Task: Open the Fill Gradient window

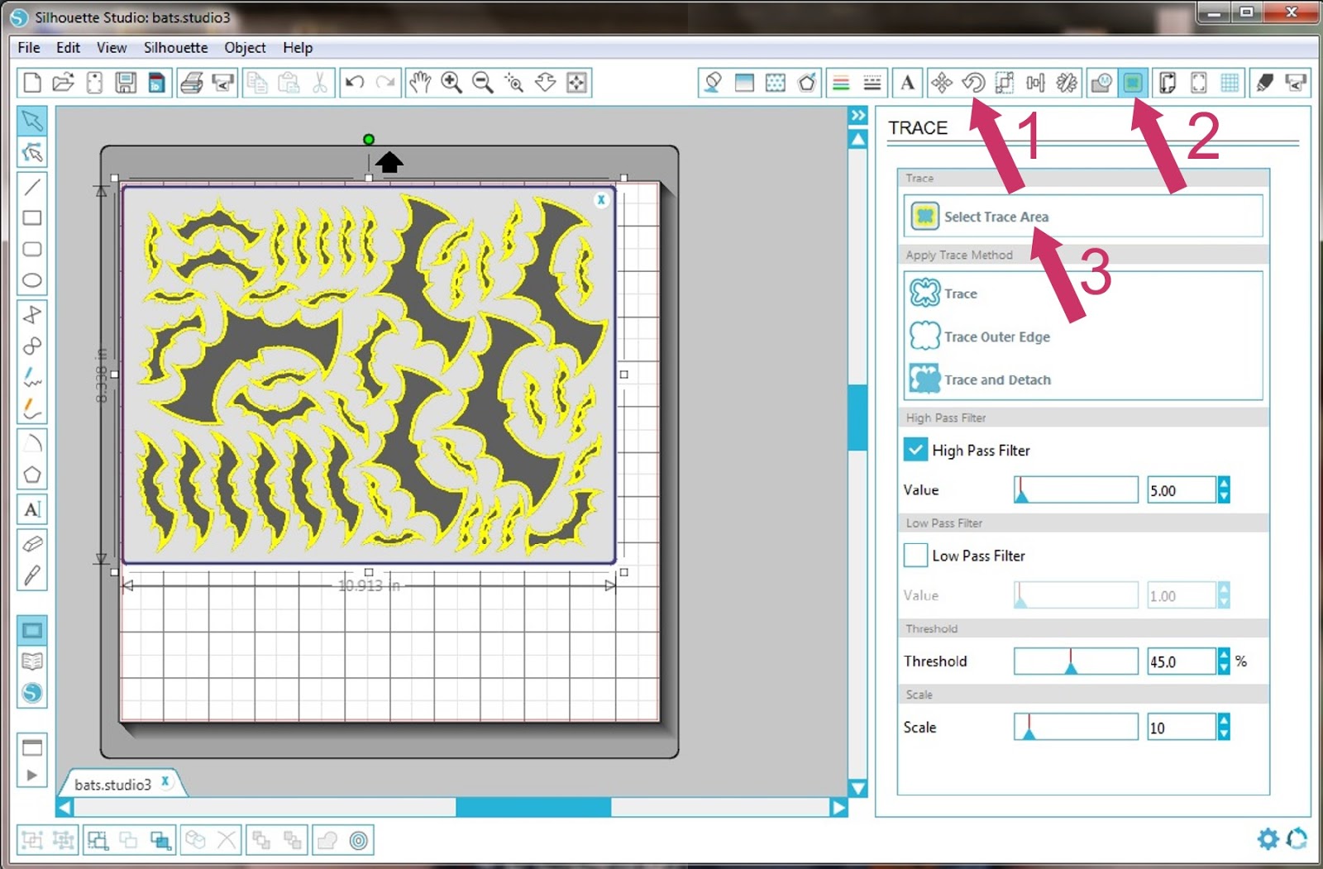Action: (x=744, y=83)
